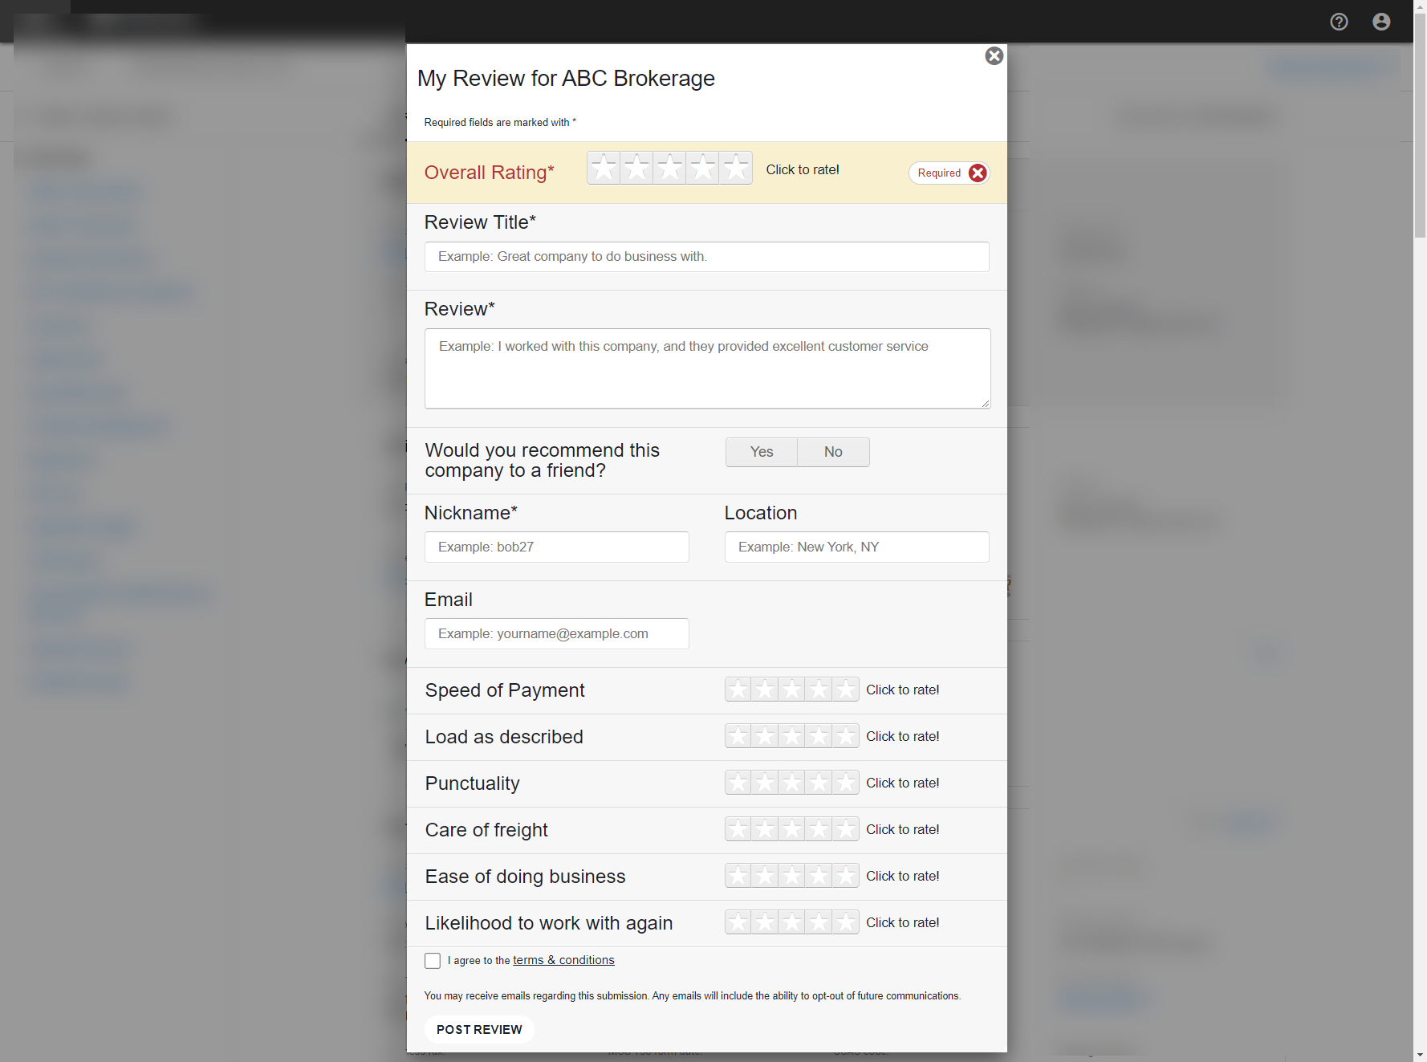Select No for recommending the company
This screenshot has height=1062, width=1427.
coord(832,452)
